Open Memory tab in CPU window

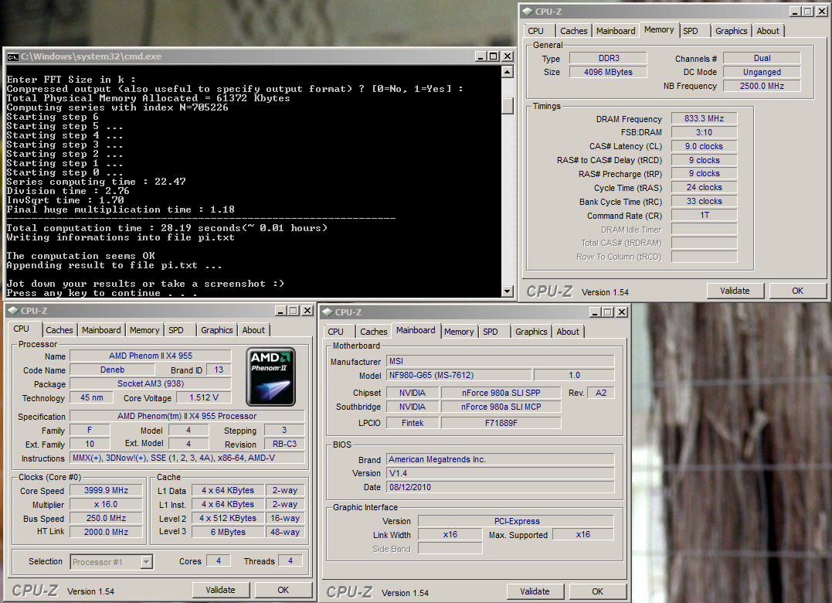point(144,330)
